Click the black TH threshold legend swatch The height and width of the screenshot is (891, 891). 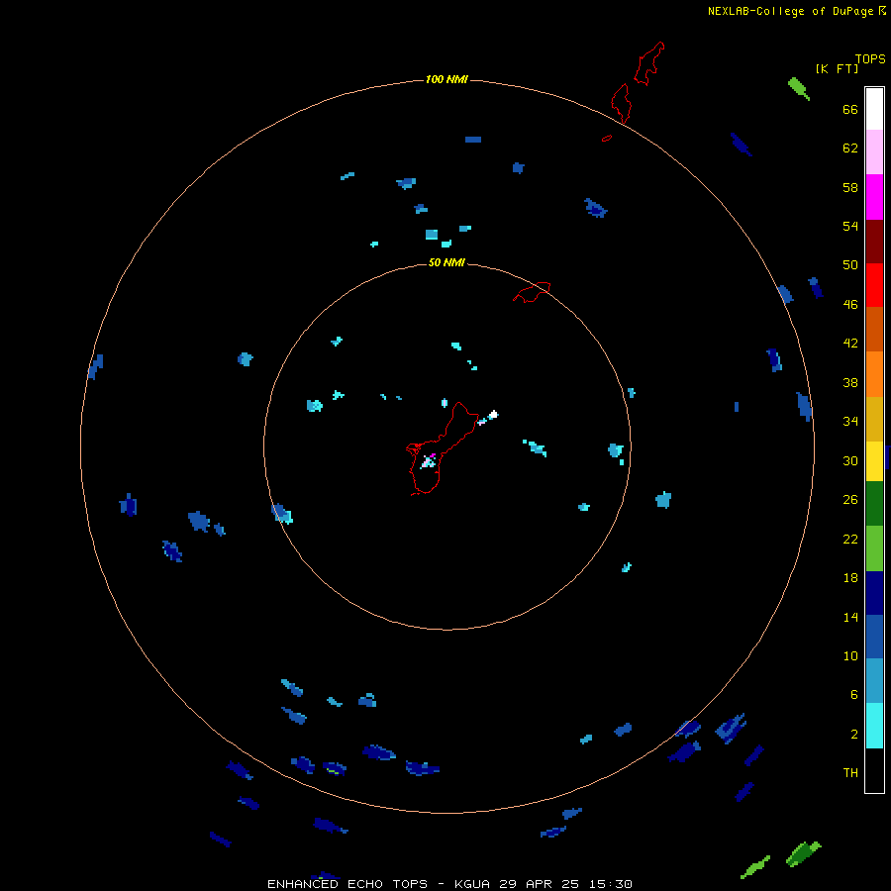click(x=874, y=770)
